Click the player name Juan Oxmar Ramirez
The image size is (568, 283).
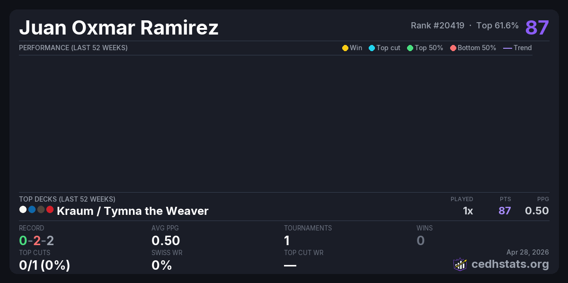(119, 28)
